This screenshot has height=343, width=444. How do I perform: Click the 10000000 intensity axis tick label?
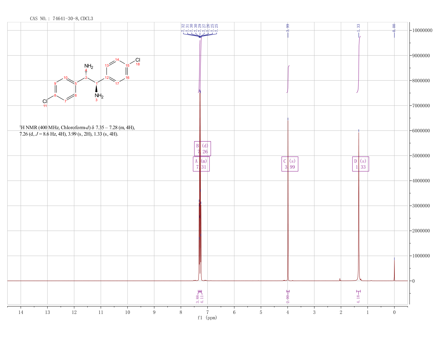point(422,30)
